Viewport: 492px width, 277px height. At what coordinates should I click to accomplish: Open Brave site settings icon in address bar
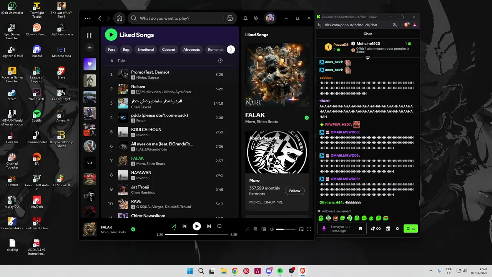pyautogui.click(x=320, y=25)
